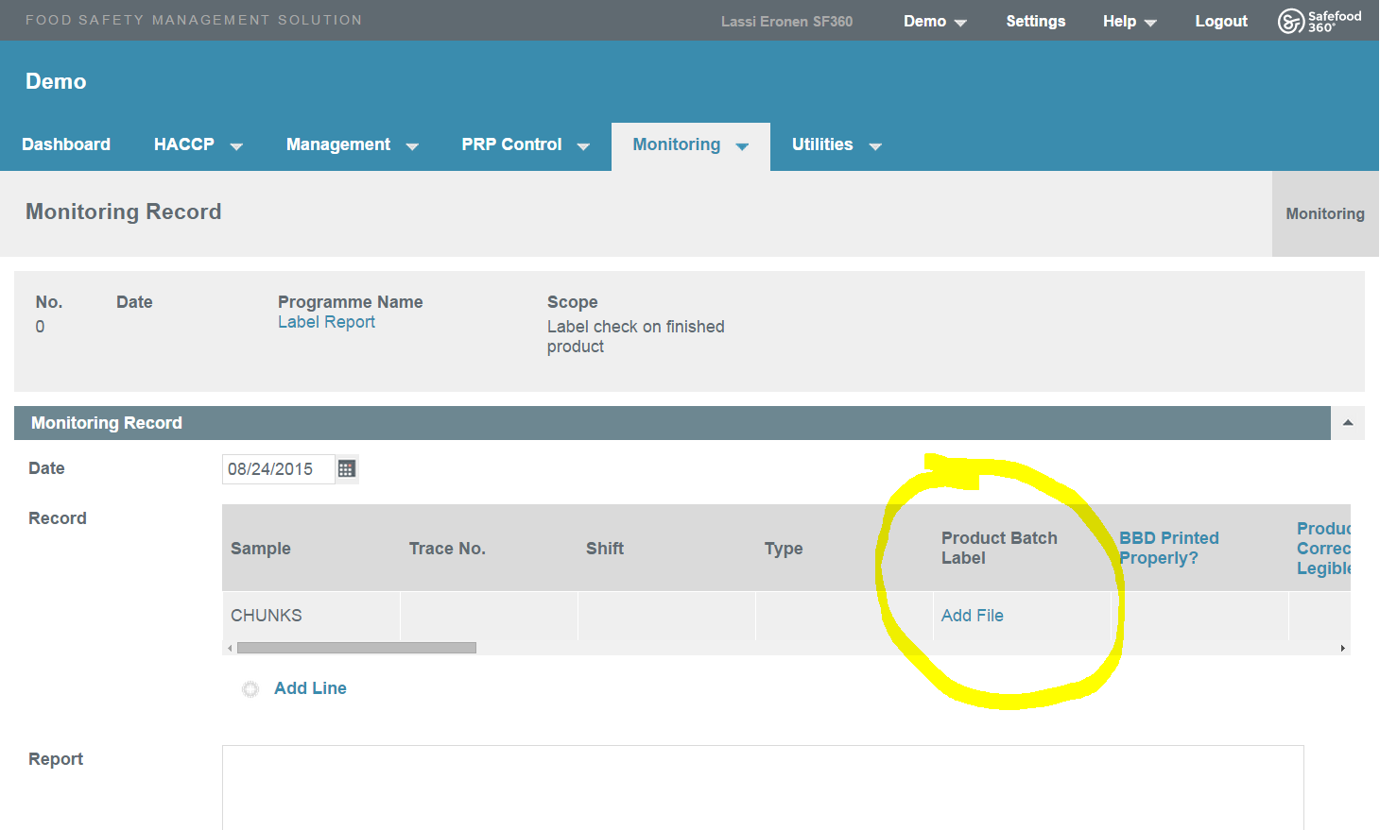Open the Label Report programme link
Image resolution: width=1380 pixels, height=830 pixels.
coord(326,322)
